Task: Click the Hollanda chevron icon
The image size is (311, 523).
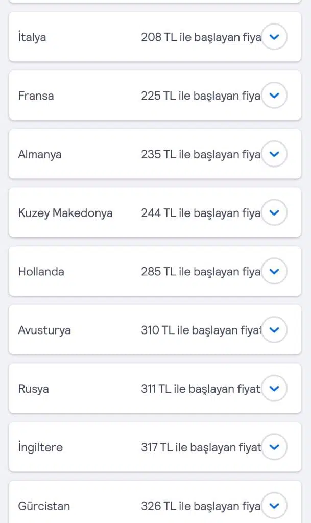Action: [x=274, y=271]
